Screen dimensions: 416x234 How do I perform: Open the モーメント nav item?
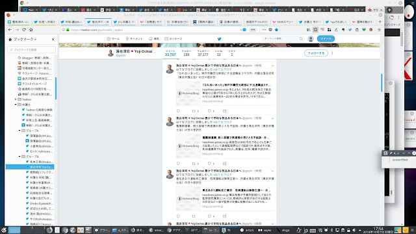[135, 39]
